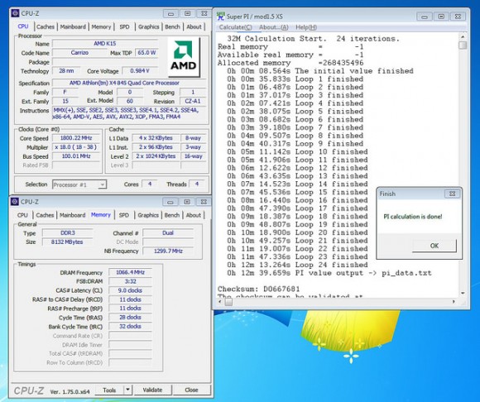Click the Close button in CPU-Z
The image size is (480, 402).
coord(191,390)
